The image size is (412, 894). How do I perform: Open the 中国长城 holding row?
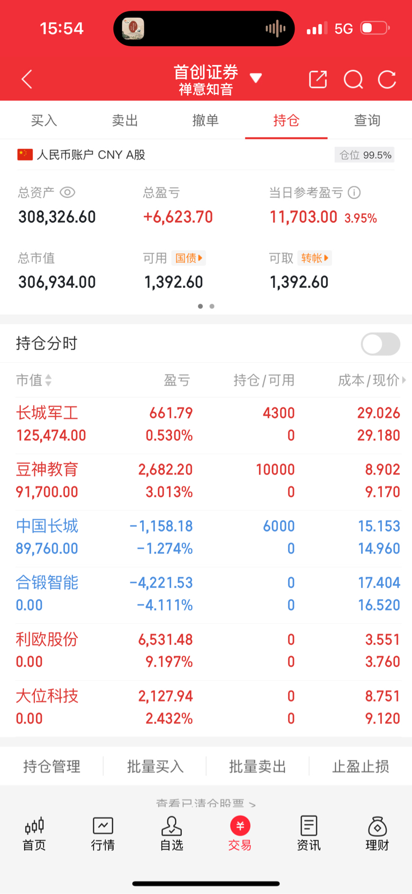point(206,537)
